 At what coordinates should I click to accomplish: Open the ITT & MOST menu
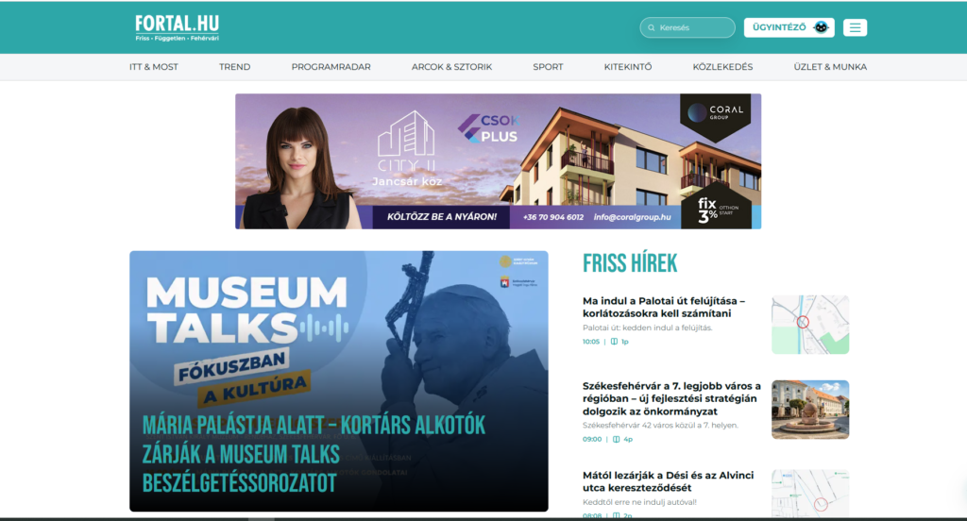(x=154, y=67)
